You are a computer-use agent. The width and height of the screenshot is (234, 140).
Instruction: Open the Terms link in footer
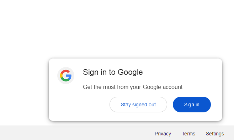pos(188,134)
